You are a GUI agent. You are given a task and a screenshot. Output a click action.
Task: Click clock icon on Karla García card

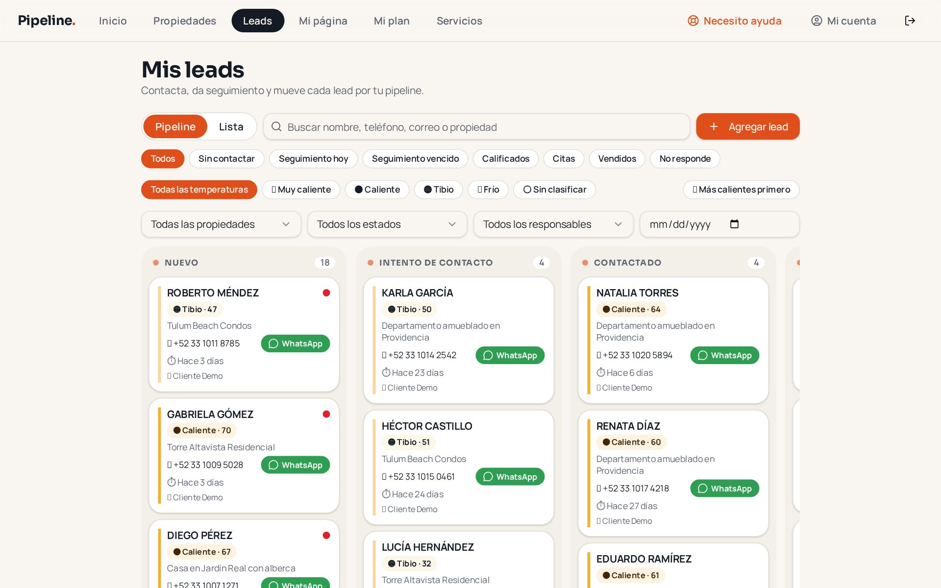click(386, 372)
